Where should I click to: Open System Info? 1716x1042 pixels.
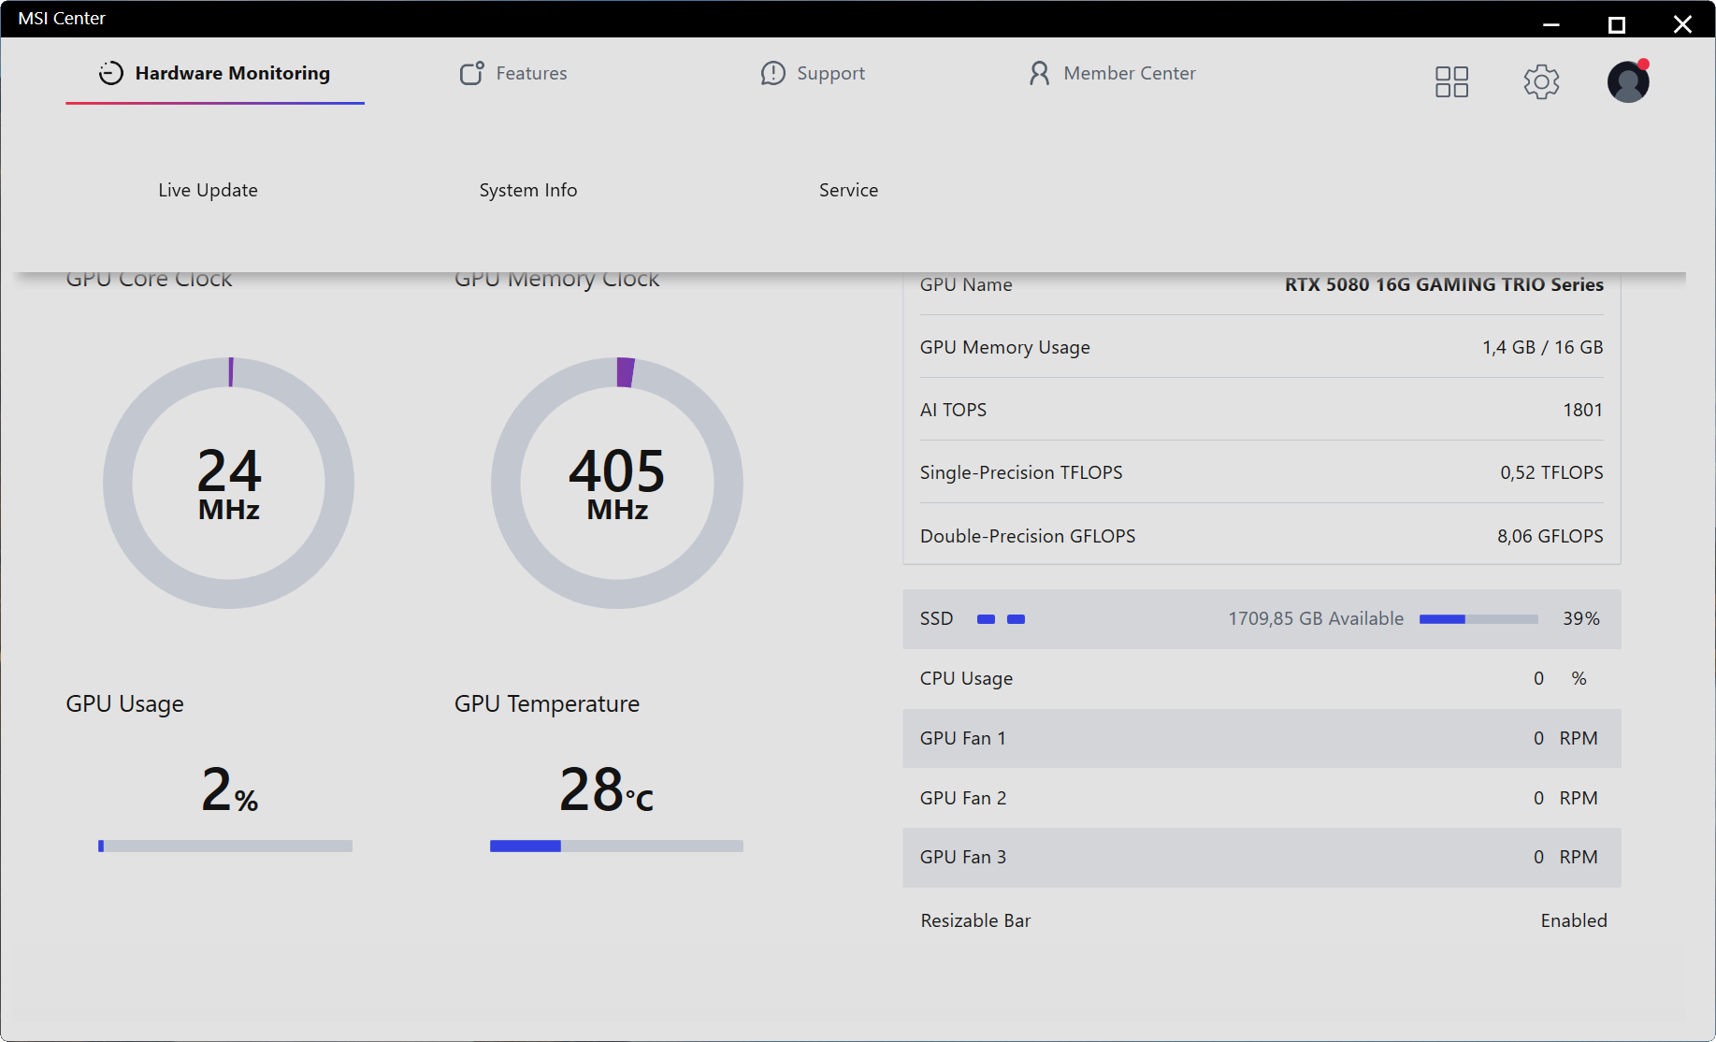pyautogui.click(x=528, y=190)
